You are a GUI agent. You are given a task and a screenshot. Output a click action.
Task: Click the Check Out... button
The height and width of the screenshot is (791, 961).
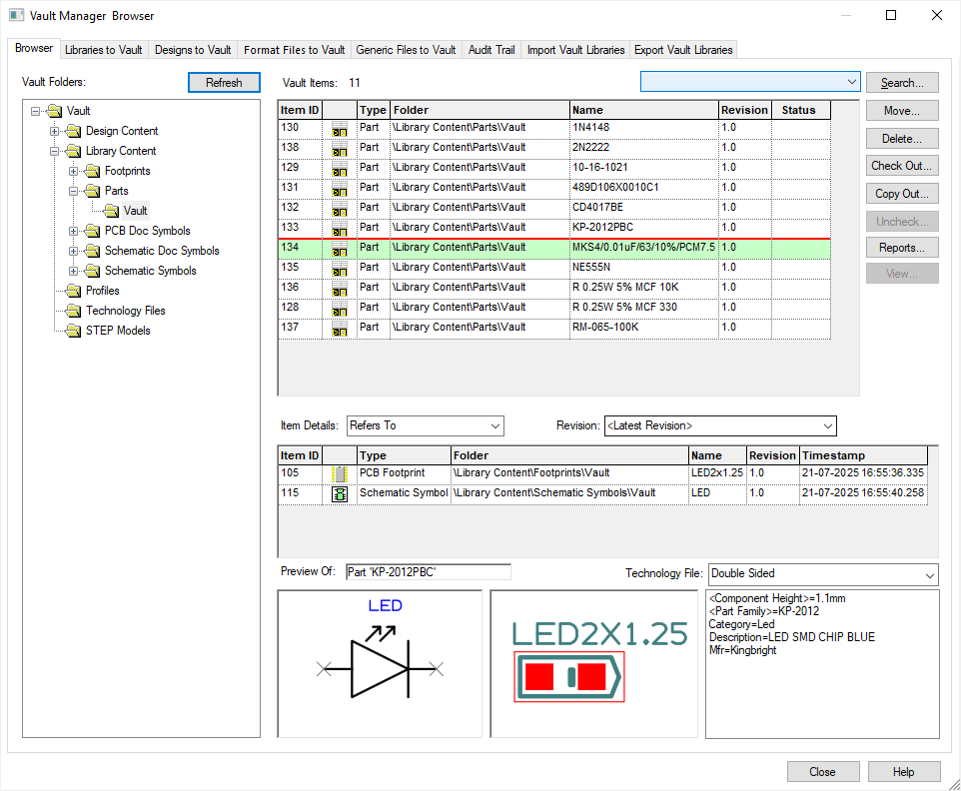pyautogui.click(x=901, y=167)
